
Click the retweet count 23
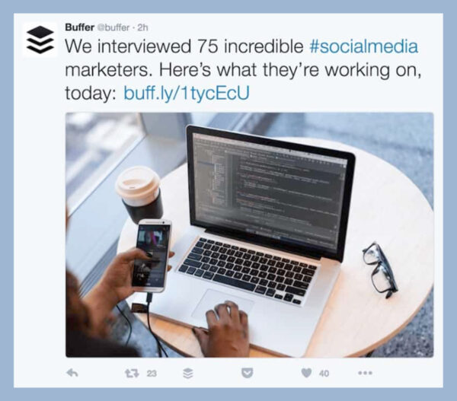[151, 373]
